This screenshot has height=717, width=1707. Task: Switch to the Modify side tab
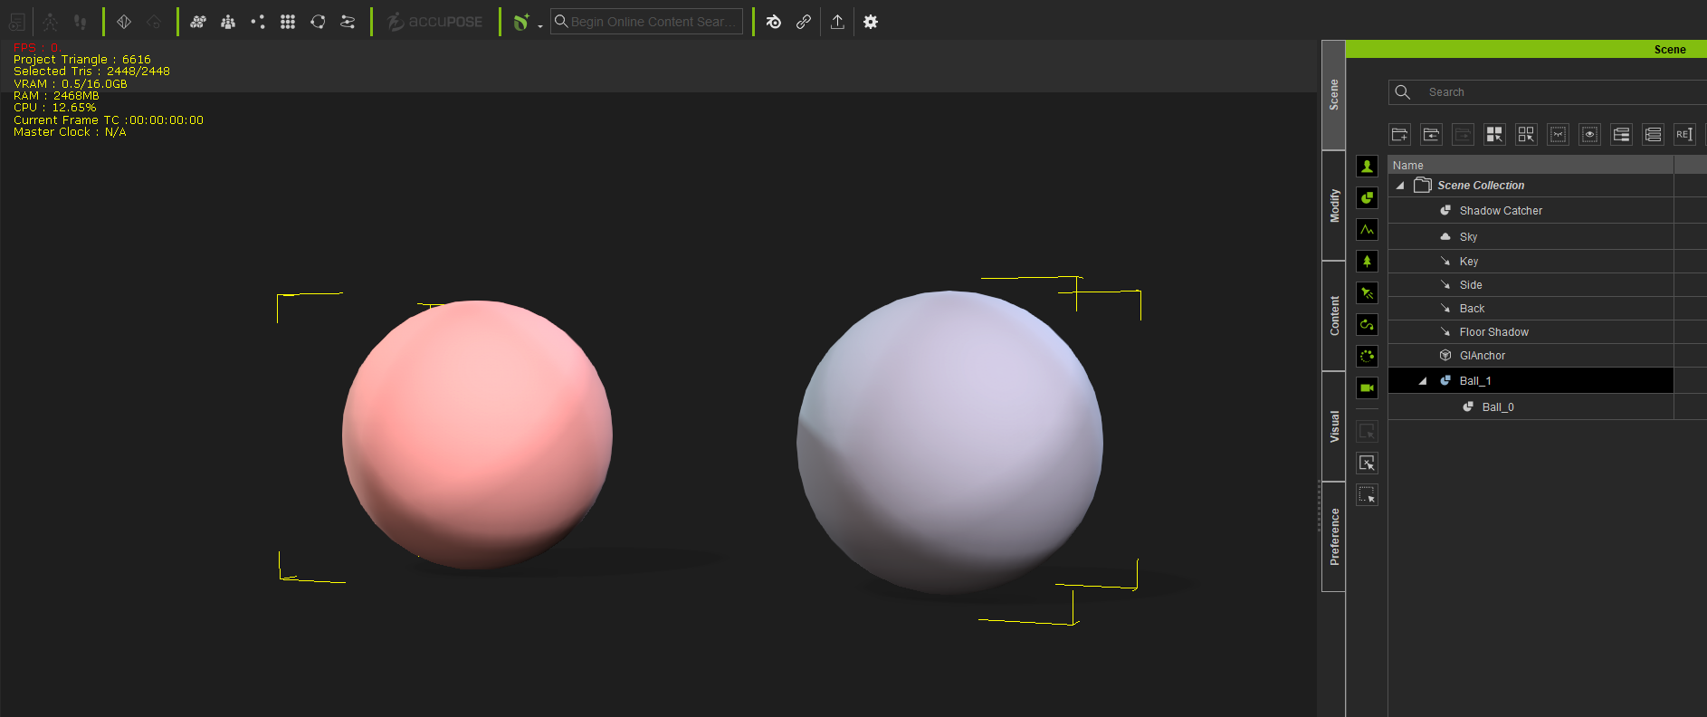click(1333, 206)
